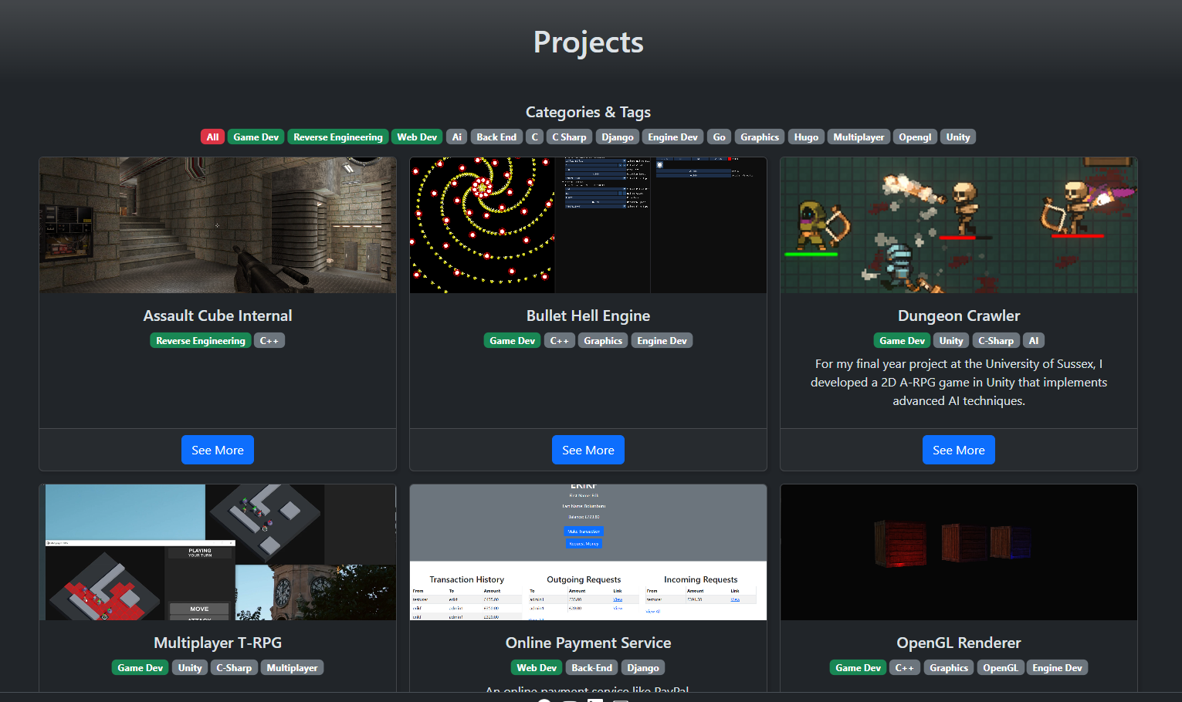Click Graphics tag on OpenGL Renderer card
The image size is (1182, 702).
point(949,667)
